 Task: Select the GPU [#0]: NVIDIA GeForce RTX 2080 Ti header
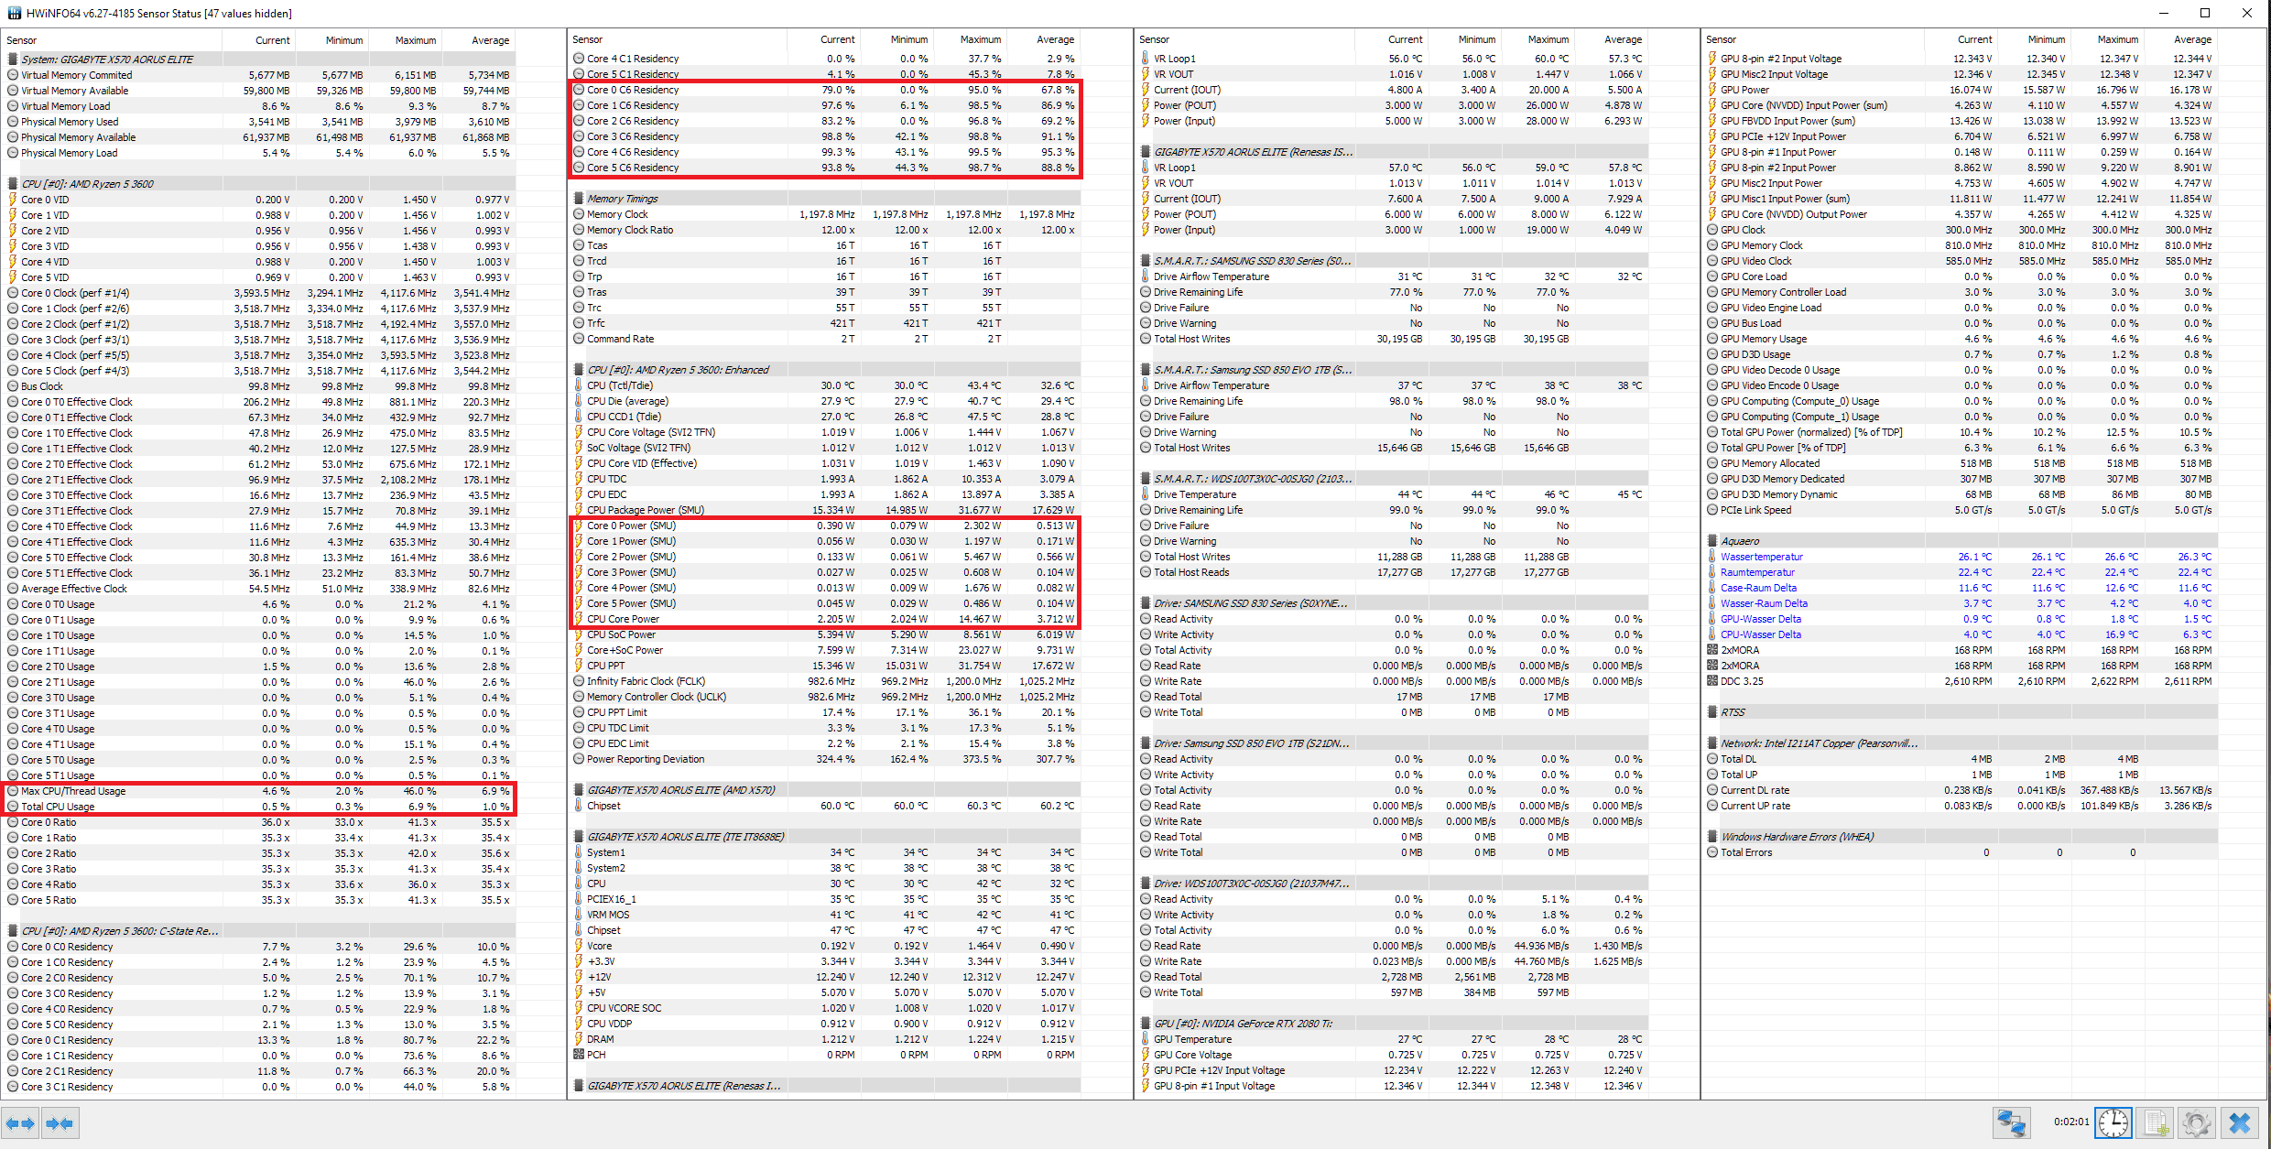(x=1393, y=1024)
